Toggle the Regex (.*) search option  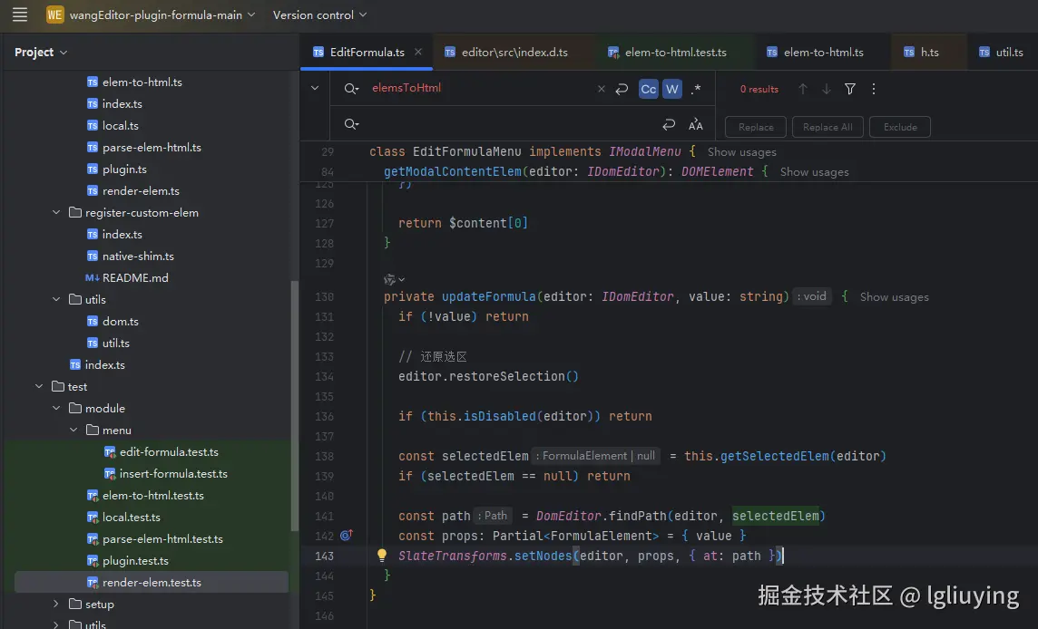point(696,89)
